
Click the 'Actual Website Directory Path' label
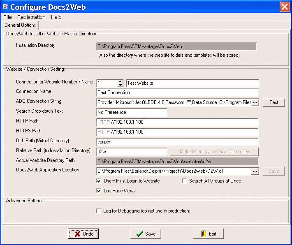45,160
